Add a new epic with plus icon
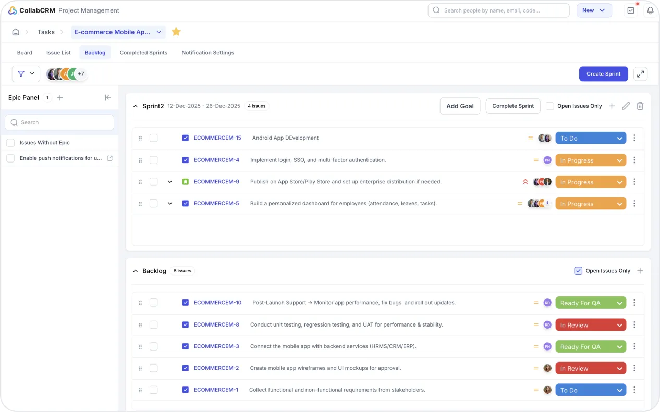The height and width of the screenshot is (412, 660). 60,97
